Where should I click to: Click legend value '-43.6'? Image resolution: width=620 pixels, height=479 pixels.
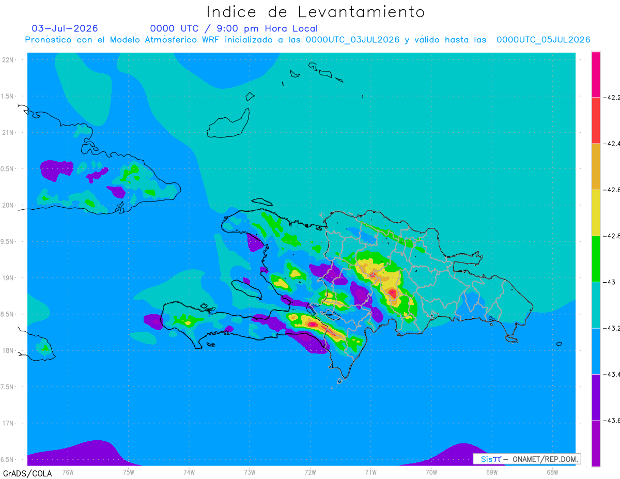tap(612, 421)
